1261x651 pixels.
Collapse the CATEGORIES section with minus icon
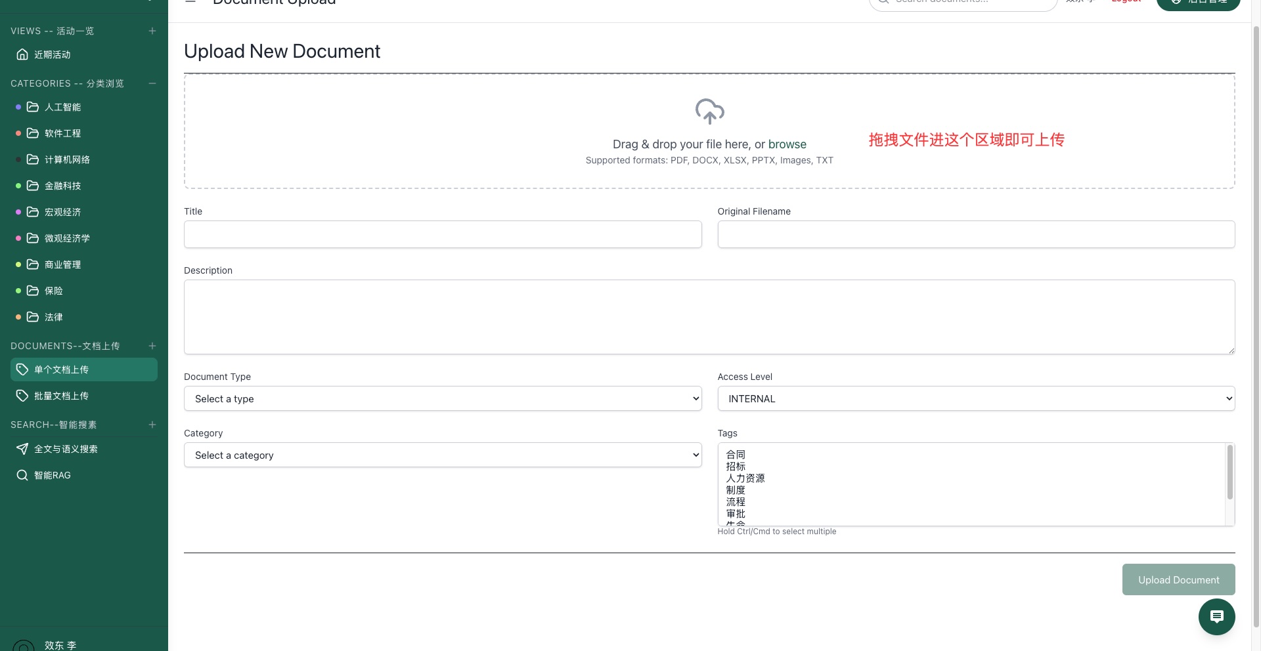point(152,83)
